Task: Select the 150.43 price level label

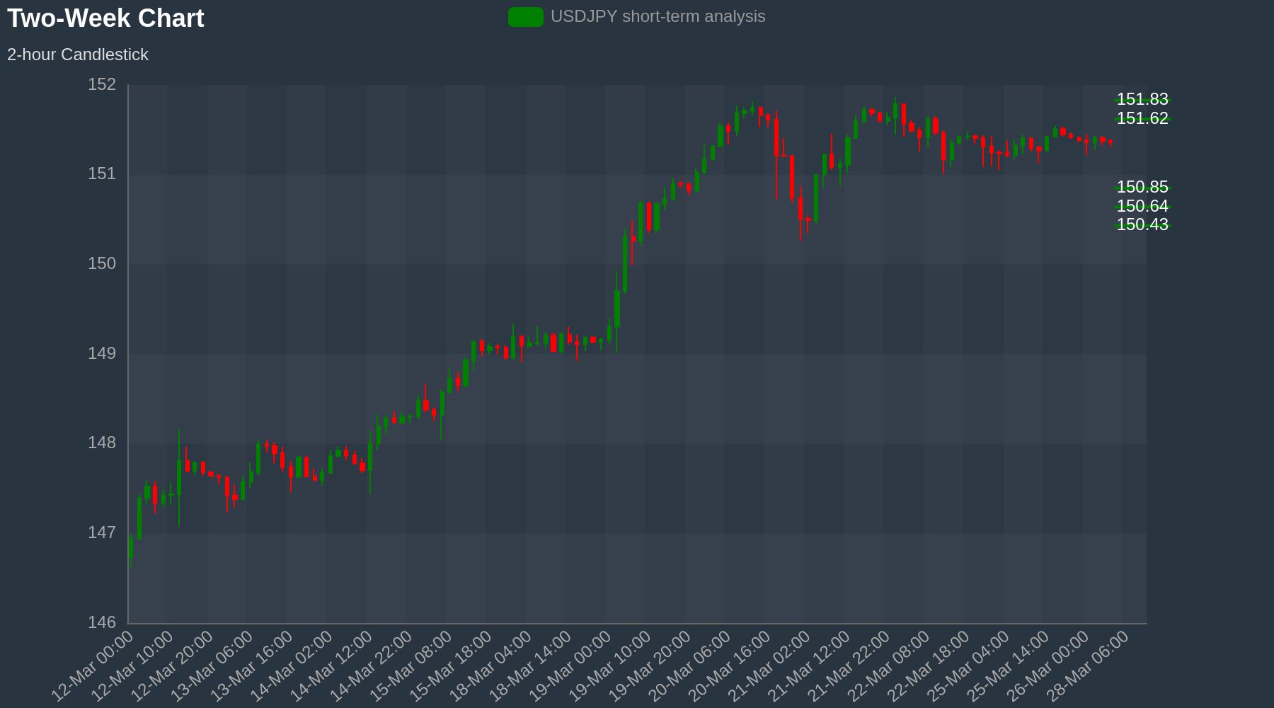Action: pyautogui.click(x=1142, y=224)
